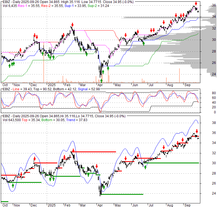Click the blue 'Trend = 37.83' label

(77, 120)
